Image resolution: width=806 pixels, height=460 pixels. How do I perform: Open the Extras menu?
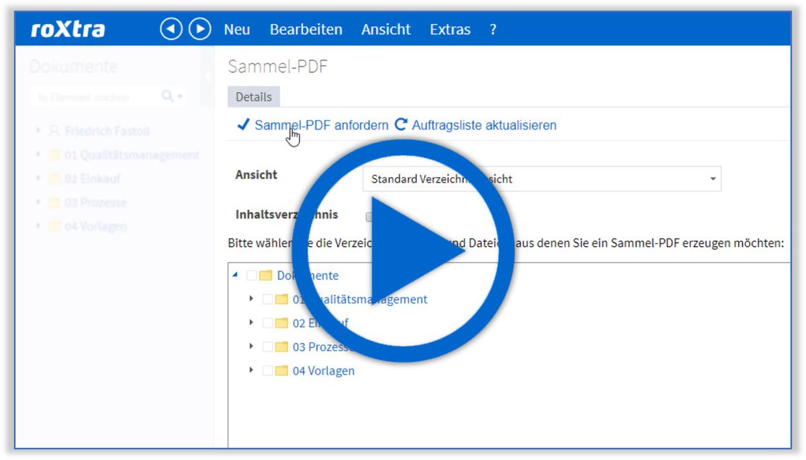pyautogui.click(x=450, y=30)
